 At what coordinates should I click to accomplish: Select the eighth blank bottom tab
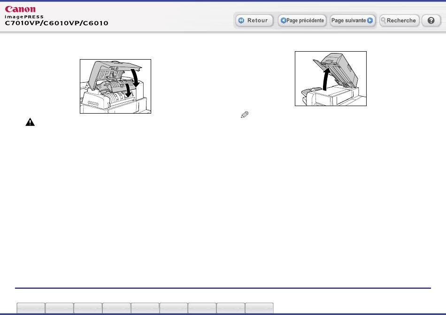tap(231, 308)
